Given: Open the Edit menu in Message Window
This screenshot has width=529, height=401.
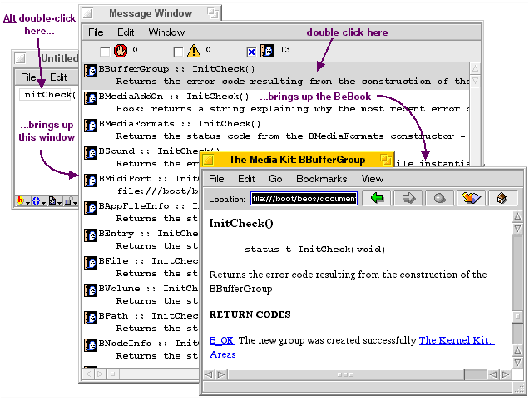Looking at the screenshot, I should click(126, 32).
